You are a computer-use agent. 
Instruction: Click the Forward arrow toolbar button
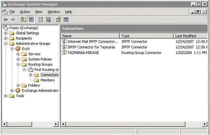pyautogui.click(x=13, y=20)
